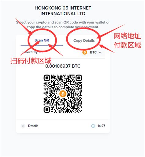This screenshot has width=145, height=157.
Task: Click the 14:27 countdown timer
Action: [x=101, y=126]
